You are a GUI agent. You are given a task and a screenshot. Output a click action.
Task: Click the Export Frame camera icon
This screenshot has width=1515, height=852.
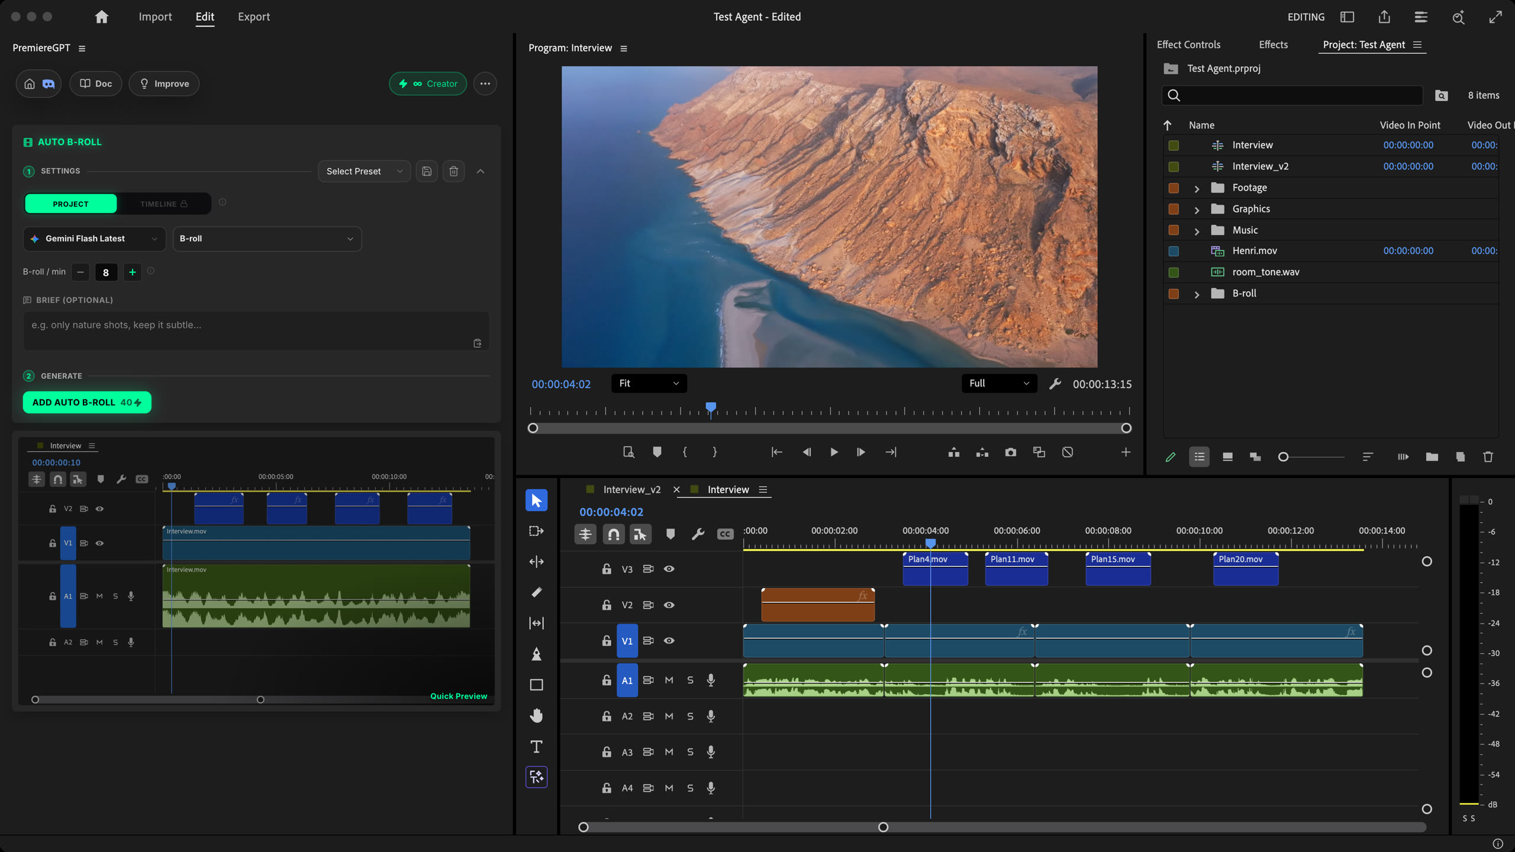pos(1010,452)
